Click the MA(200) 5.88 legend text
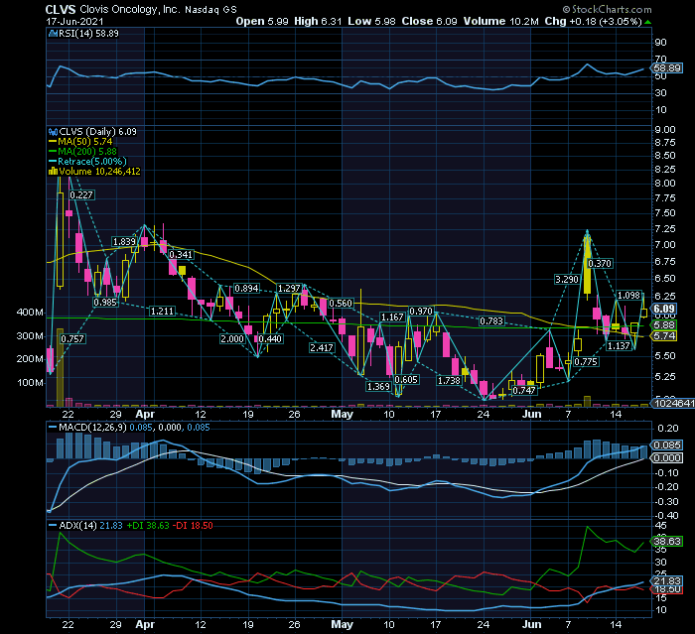The width and height of the screenshot is (695, 634). coord(87,152)
